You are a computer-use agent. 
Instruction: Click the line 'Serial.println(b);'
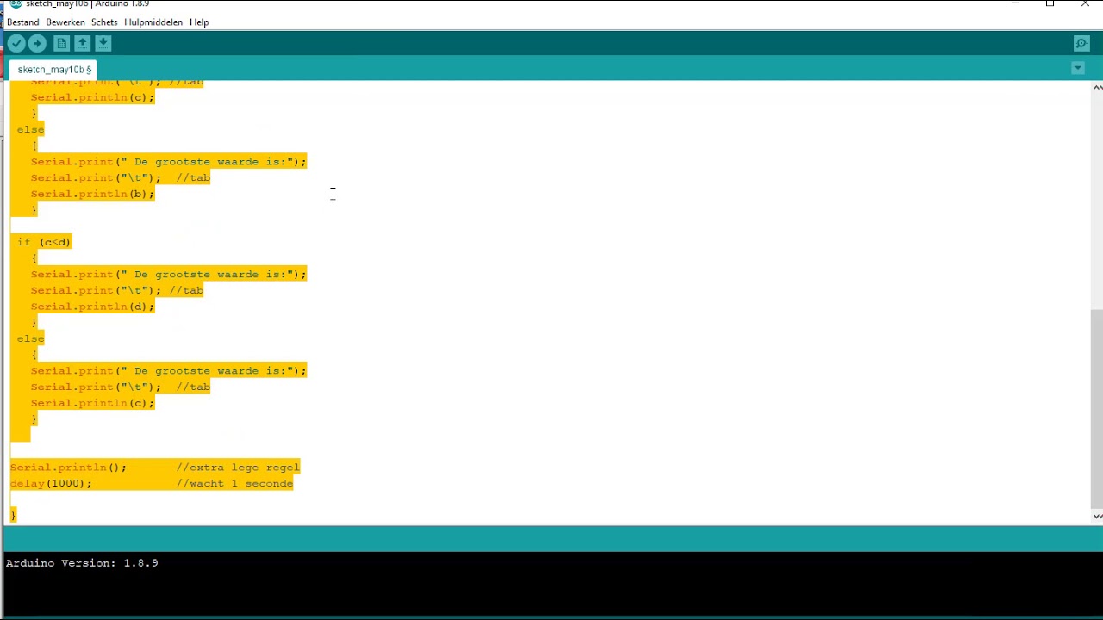point(92,194)
